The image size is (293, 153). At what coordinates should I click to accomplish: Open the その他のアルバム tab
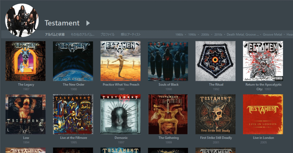click(x=82, y=35)
